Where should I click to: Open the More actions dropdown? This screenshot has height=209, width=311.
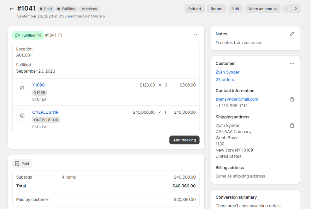263,9
